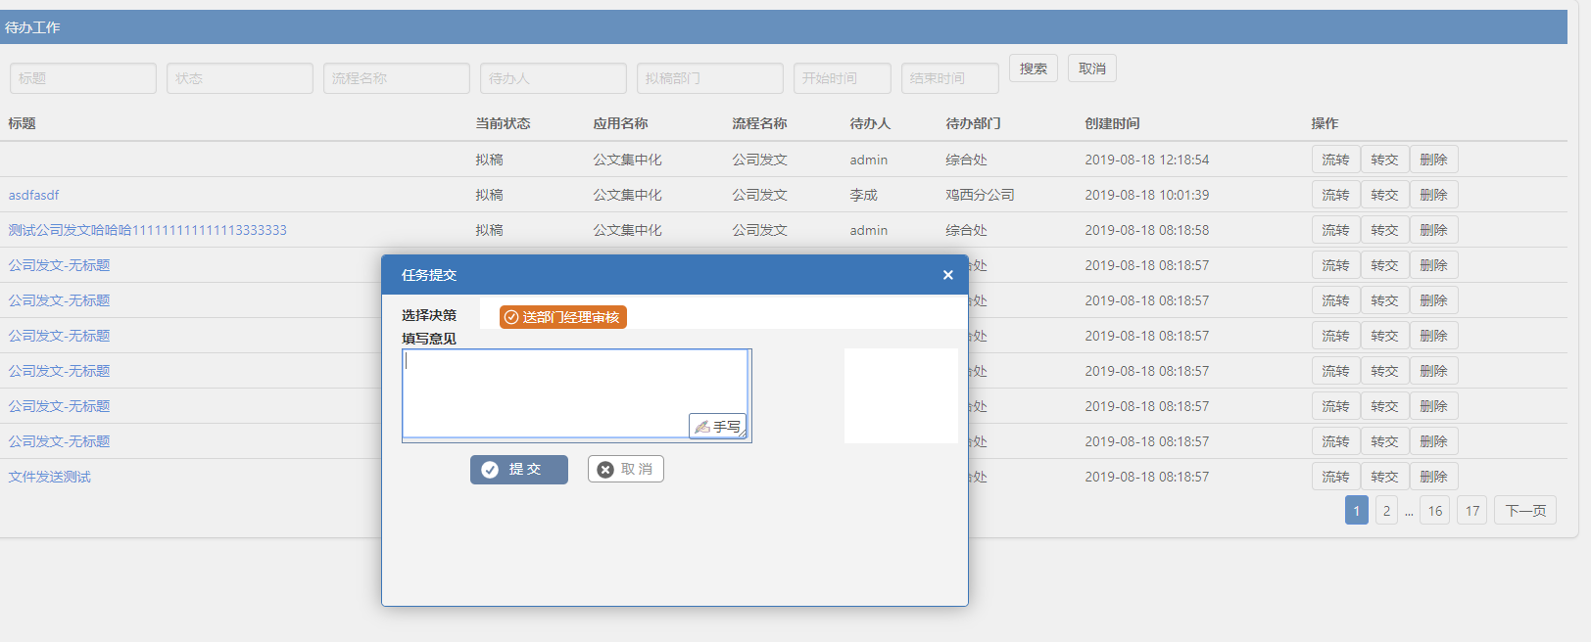Click the 搜索 button
The image size is (1591, 642).
(x=1034, y=69)
